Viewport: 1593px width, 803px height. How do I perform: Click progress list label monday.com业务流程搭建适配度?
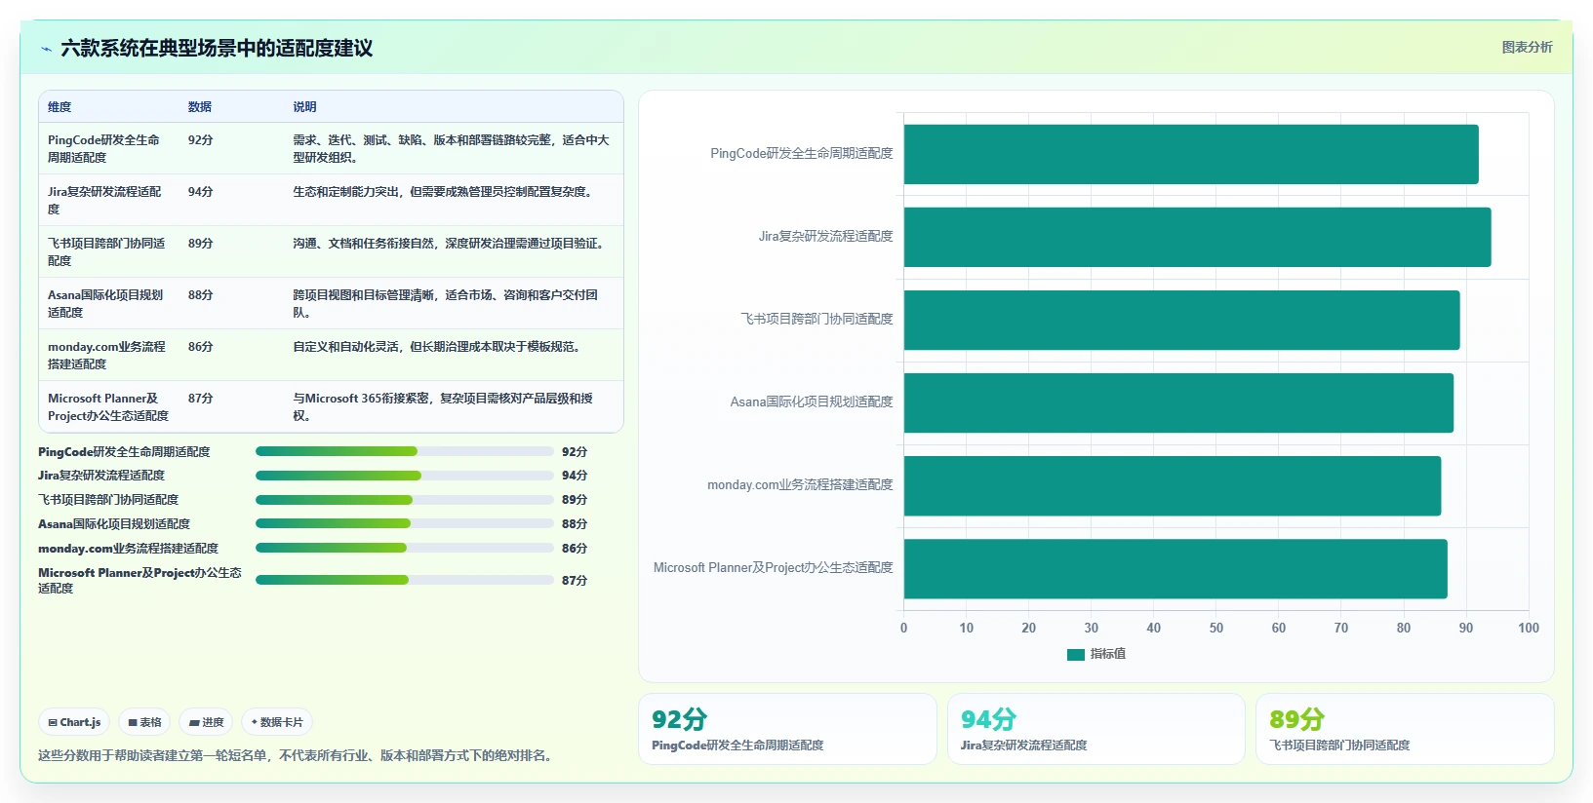129,549
